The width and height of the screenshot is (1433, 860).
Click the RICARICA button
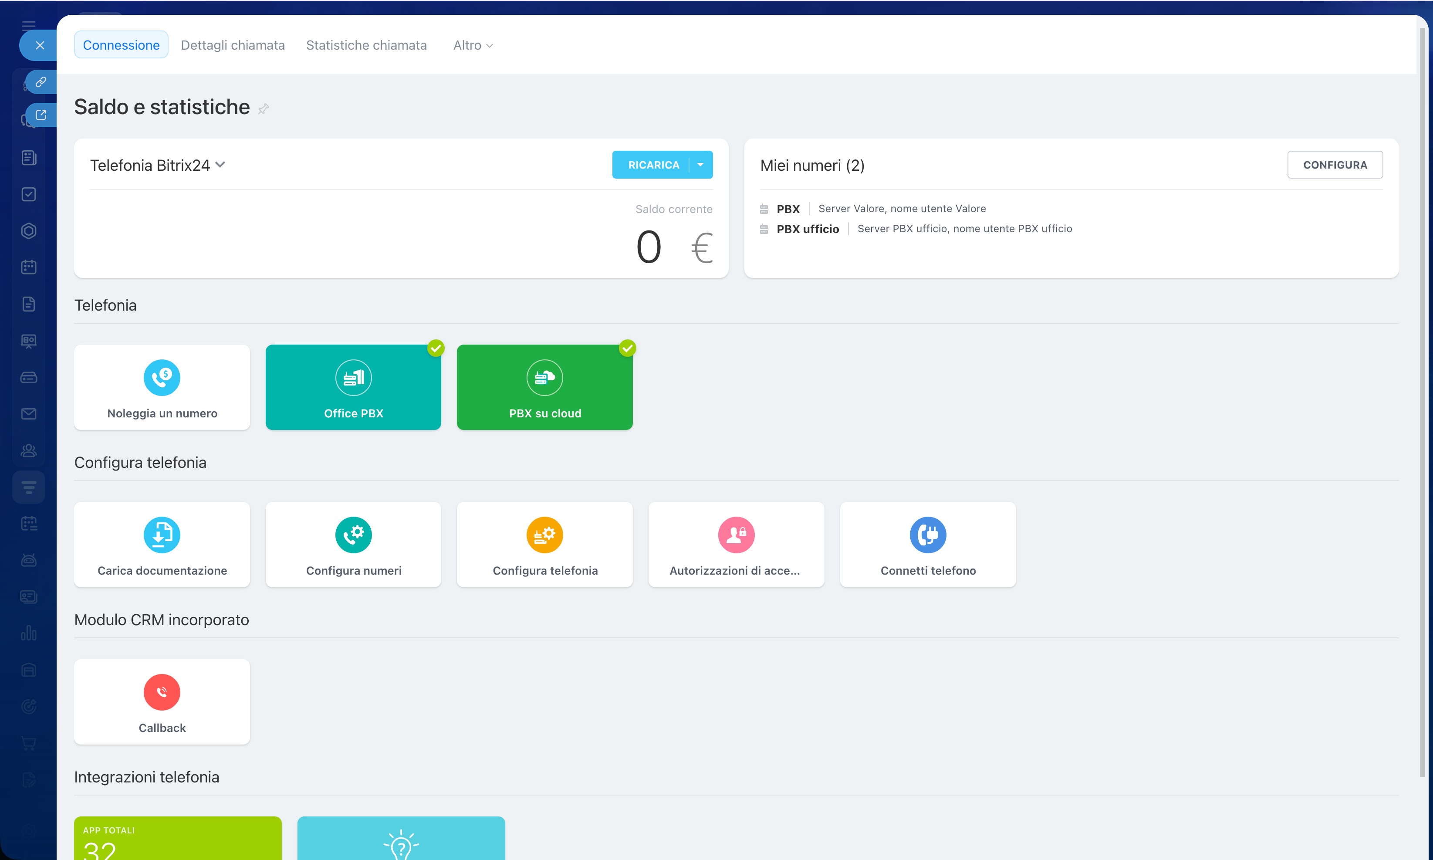(x=653, y=165)
